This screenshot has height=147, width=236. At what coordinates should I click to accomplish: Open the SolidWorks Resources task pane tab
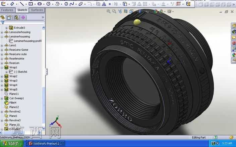point(234,25)
